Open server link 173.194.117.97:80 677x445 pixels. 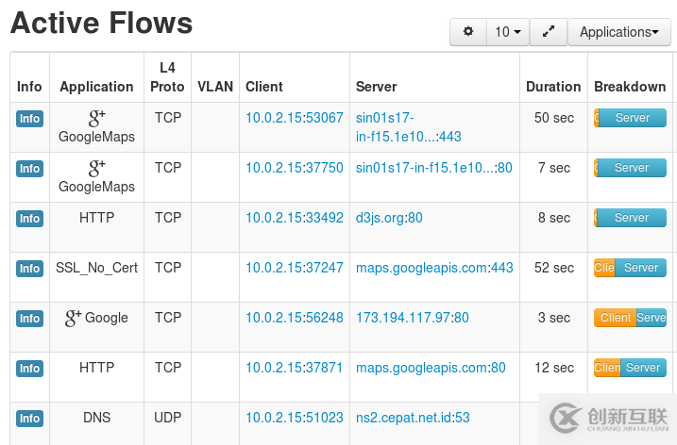click(x=412, y=318)
